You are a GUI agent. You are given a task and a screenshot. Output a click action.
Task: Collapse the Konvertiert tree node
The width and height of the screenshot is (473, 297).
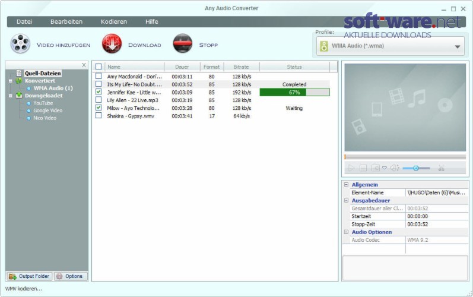[11, 81]
